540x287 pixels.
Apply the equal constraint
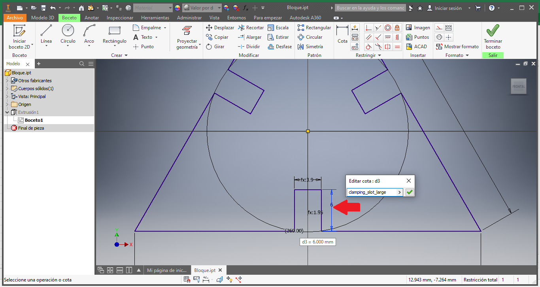[x=397, y=47]
